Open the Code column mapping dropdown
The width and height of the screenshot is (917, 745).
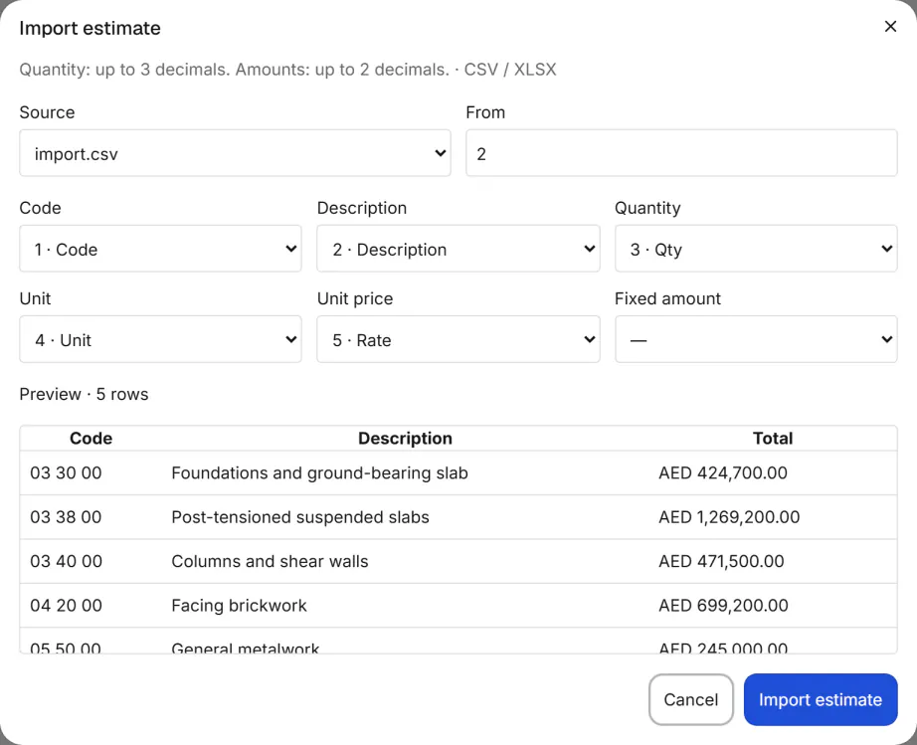(160, 249)
